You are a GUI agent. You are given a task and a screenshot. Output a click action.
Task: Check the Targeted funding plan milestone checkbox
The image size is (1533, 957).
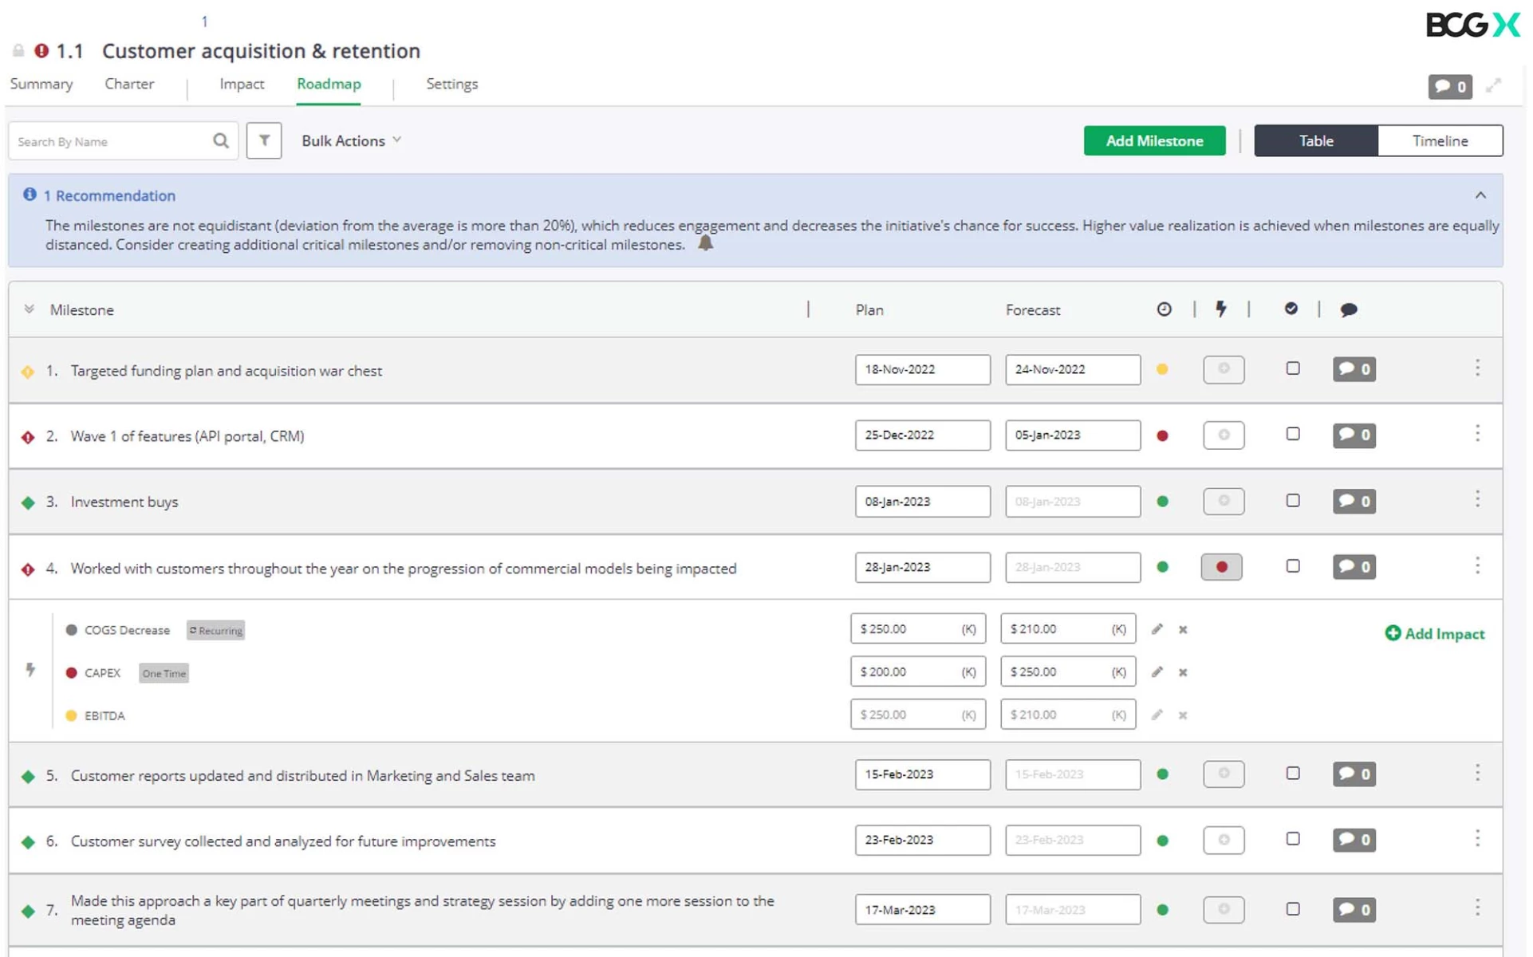1293,368
